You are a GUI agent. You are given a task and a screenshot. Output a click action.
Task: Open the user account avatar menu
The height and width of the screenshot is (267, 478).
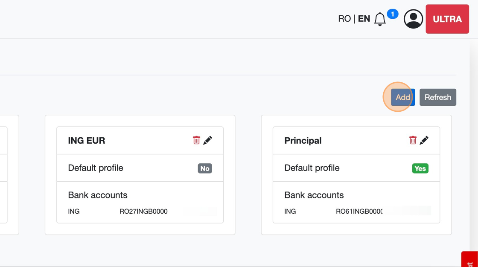(x=413, y=19)
